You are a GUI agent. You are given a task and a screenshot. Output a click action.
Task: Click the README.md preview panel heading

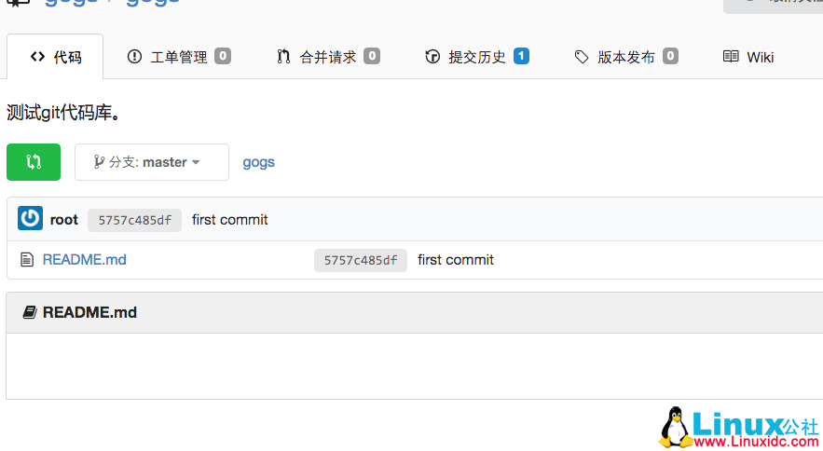(89, 312)
